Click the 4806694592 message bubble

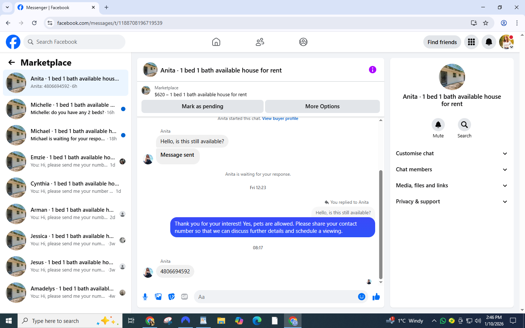point(175,272)
